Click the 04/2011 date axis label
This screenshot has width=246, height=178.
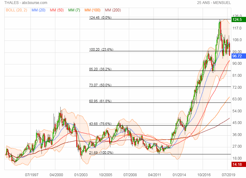click(155, 175)
